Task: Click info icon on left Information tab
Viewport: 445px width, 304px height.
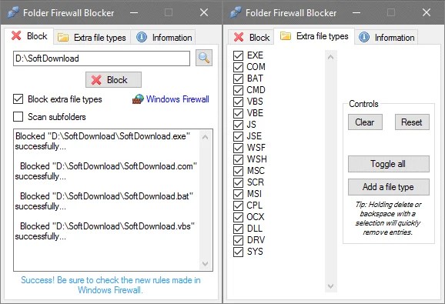Action: pos(142,37)
